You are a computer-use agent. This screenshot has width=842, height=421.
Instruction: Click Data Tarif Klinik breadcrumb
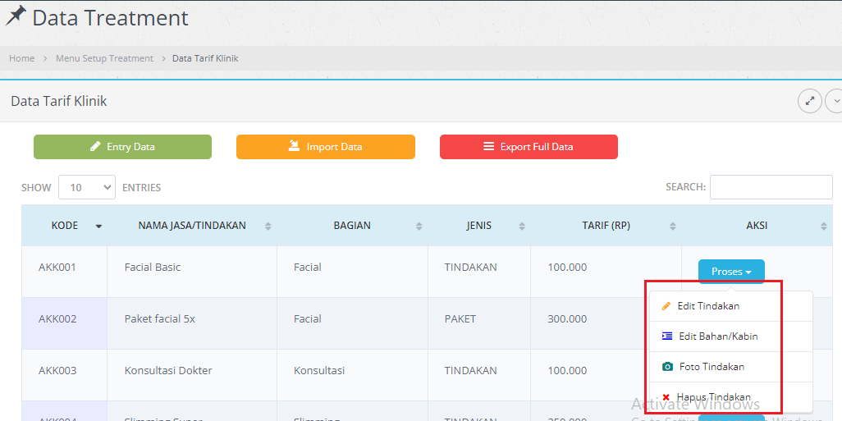tap(205, 58)
